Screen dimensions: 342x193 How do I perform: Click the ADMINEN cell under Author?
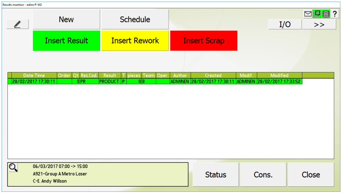[x=180, y=81]
